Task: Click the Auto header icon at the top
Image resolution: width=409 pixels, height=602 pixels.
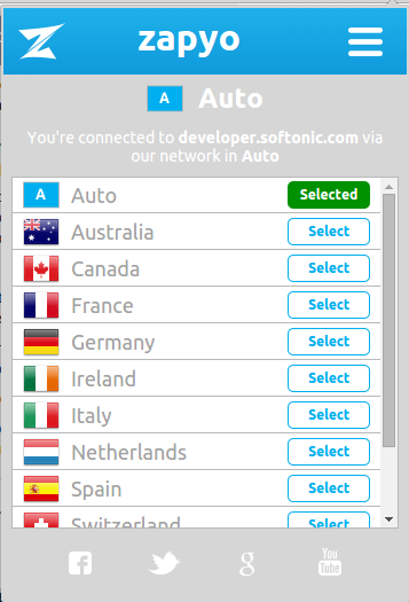Action: pyautogui.click(x=165, y=98)
